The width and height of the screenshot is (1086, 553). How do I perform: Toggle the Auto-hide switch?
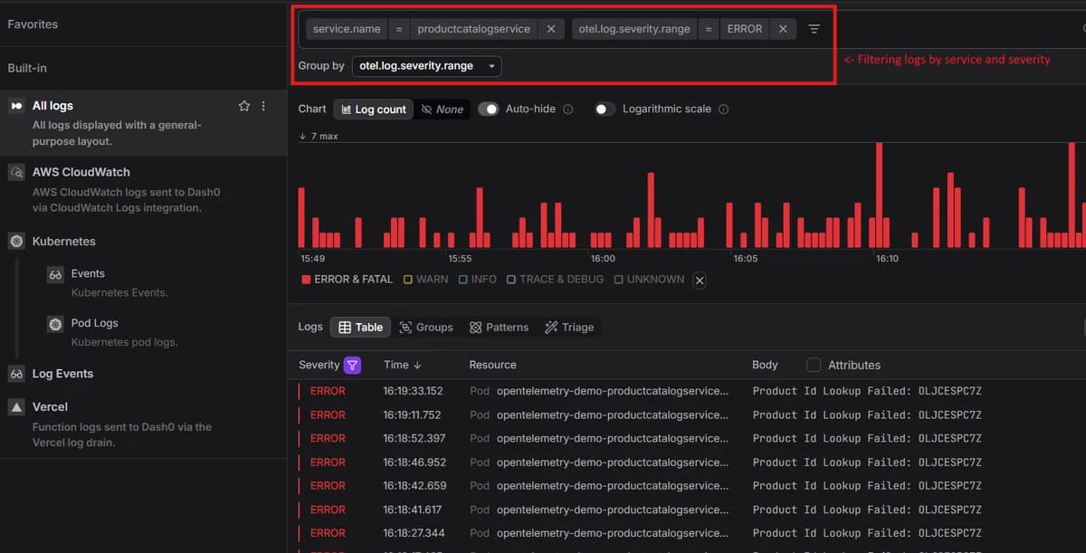pos(489,110)
